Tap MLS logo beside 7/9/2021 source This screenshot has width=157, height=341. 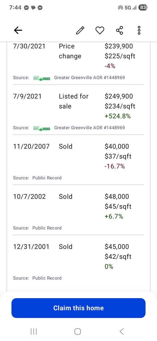42,128
